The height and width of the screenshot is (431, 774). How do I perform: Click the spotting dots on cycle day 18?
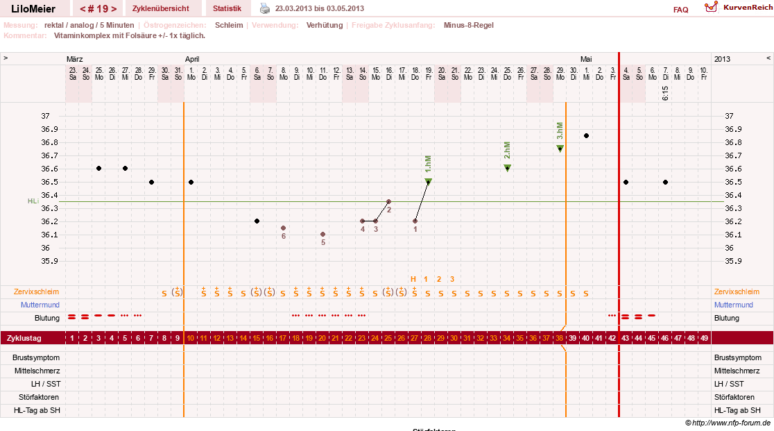295,315
